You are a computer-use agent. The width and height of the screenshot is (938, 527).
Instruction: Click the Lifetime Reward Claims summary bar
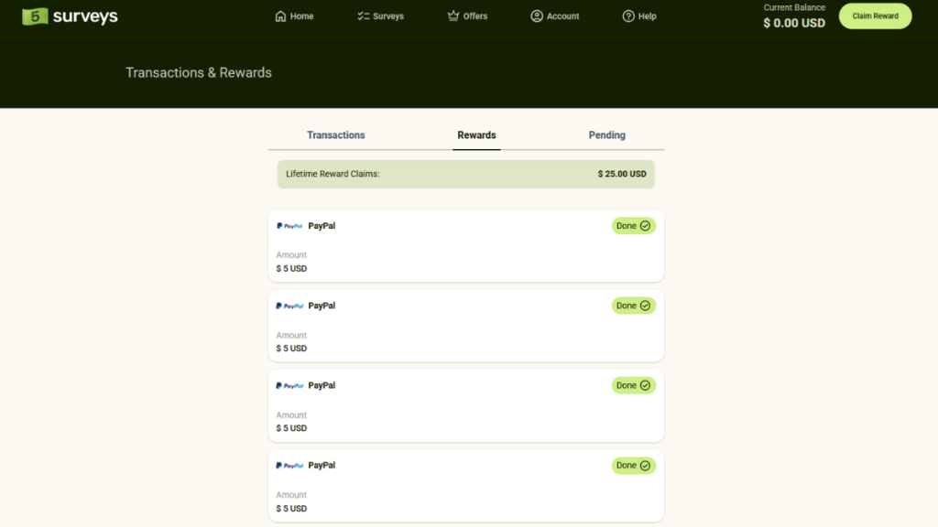pos(466,174)
